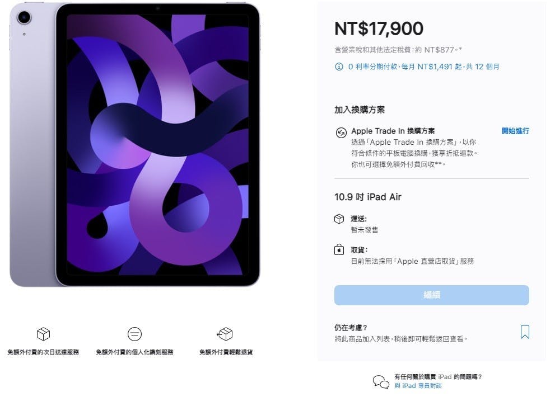555x397 pixels.
Task: Click the chat bubbles icon near iPad specialist
Action: point(381,382)
